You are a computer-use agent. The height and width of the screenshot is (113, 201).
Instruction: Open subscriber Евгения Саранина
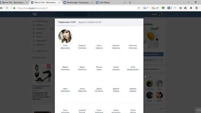116,47
